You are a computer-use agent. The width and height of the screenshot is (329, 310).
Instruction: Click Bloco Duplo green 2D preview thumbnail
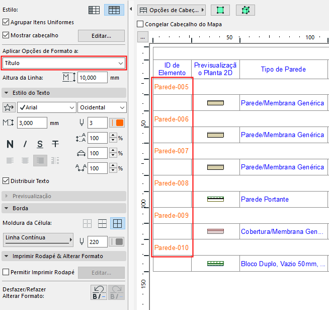coord(215,263)
